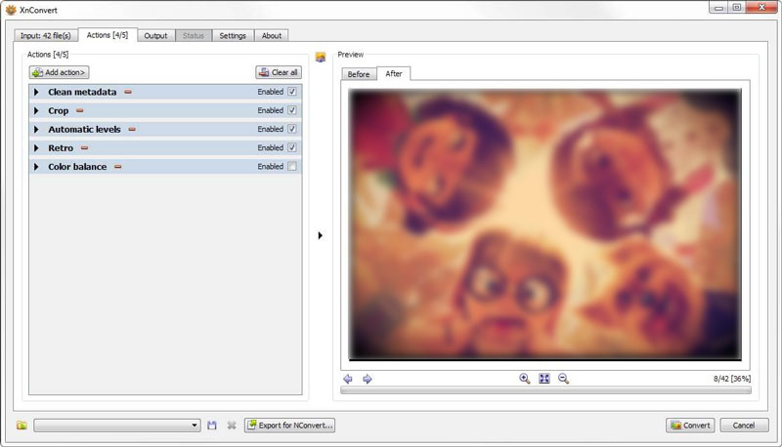Viewport: 782px width, 447px height.
Task: Open the preset dropdown at bottom
Action: pos(195,426)
